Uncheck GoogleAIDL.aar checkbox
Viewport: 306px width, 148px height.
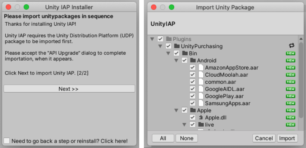[193, 89]
